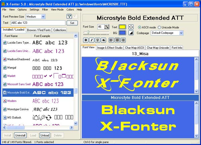Click the gradient background icon next to BG
This screenshot has height=145, width=201.
click(131, 33)
